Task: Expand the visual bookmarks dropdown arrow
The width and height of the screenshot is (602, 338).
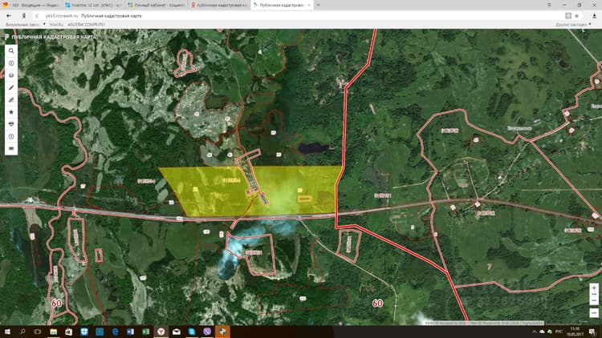Action: coord(44,24)
